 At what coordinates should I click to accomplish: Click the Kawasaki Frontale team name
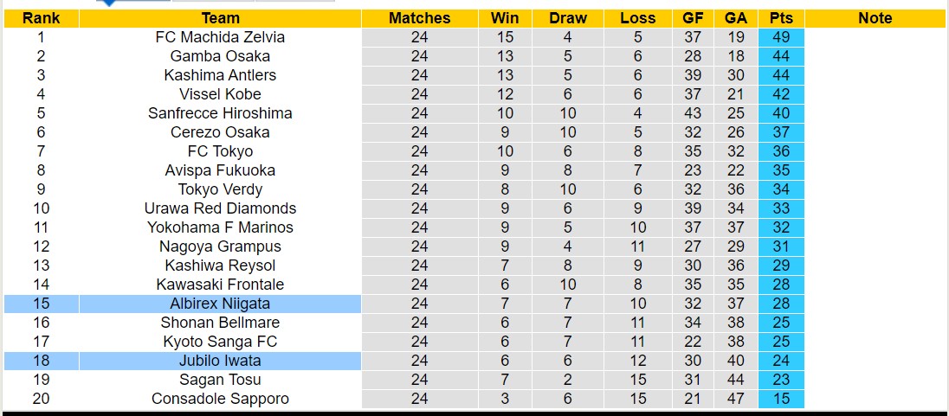(x=220, y=285)
